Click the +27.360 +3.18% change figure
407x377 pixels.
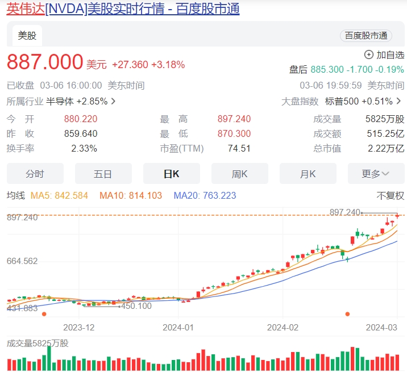(148, 65)
